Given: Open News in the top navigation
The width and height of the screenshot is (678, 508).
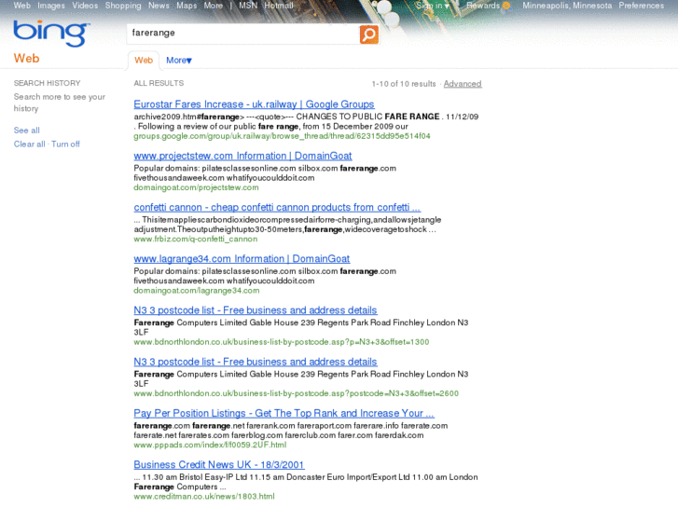Looking at the screenshot, I should (x=159, y=6).
